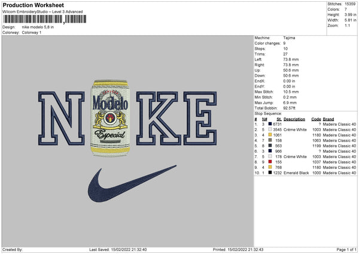Click the Nike swoosh in the design preview
The width and height of the screenshot is (359, 254).
tap(132, 183)
